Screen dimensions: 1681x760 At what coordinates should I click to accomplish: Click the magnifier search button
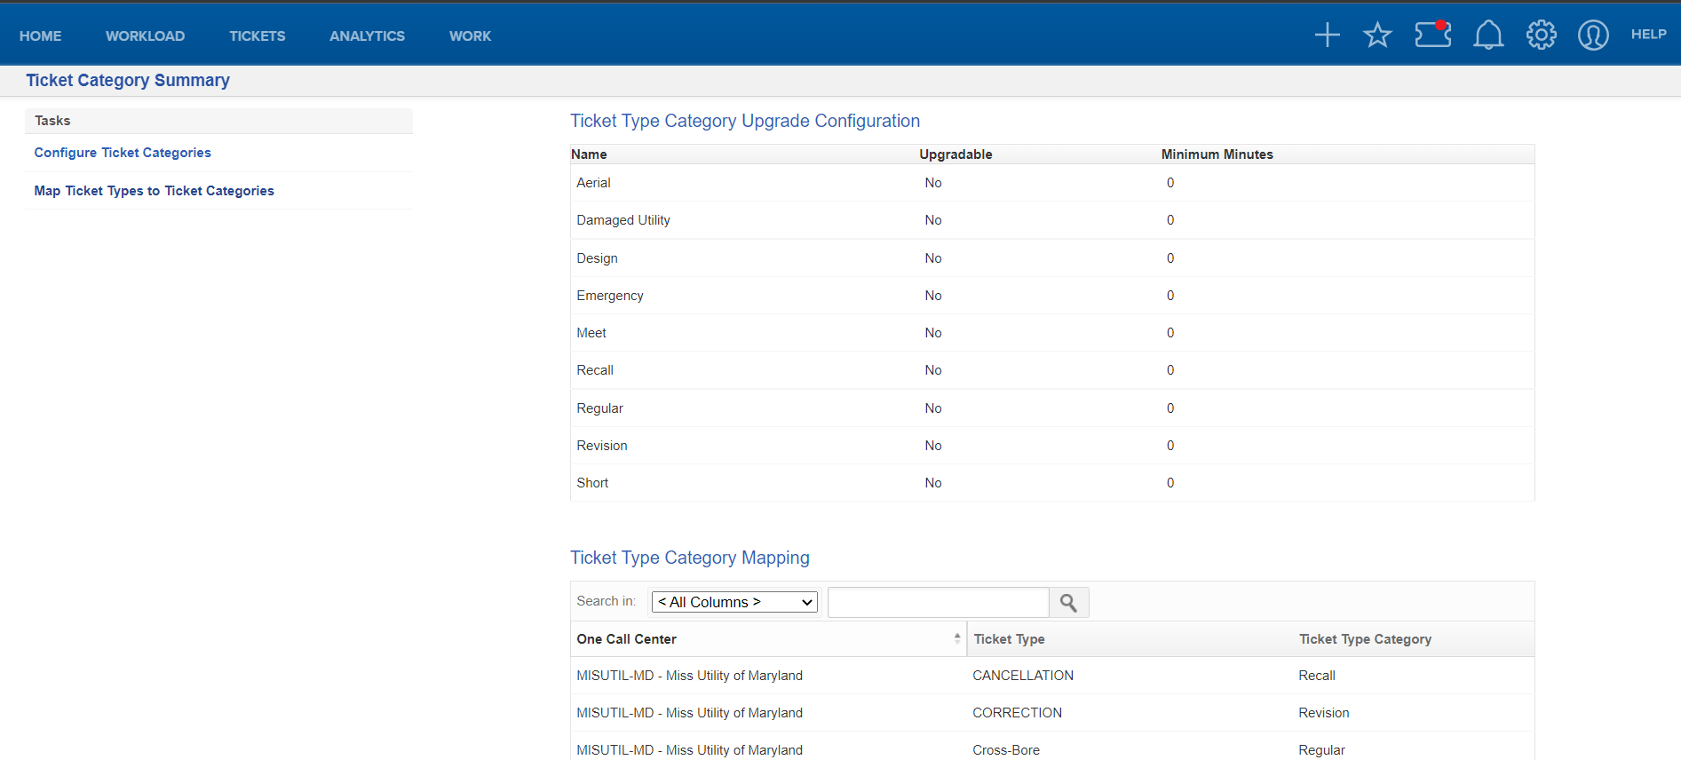pos(1068,603)
